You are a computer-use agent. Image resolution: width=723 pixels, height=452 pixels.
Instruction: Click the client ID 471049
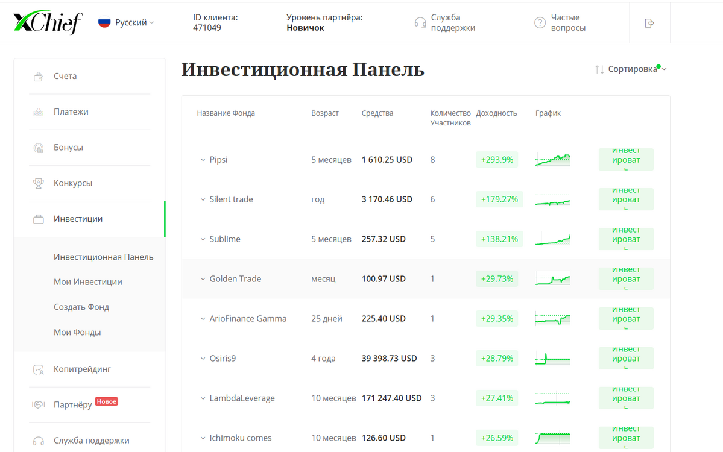point(207,28)
